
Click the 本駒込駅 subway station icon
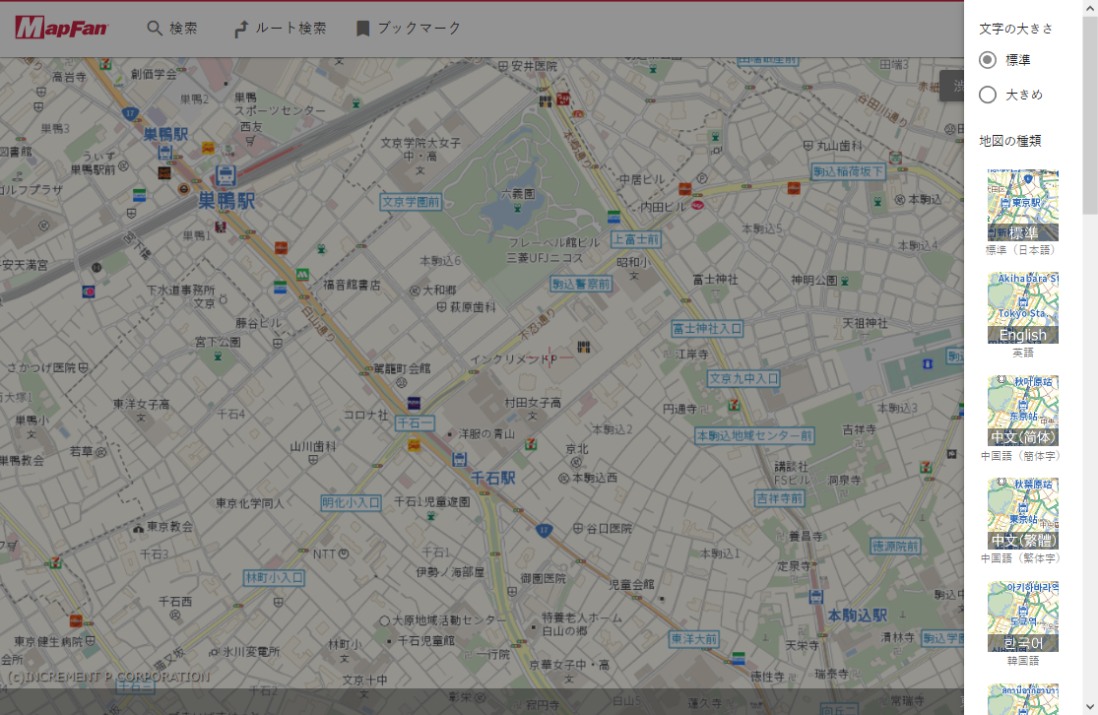[815, 598]
